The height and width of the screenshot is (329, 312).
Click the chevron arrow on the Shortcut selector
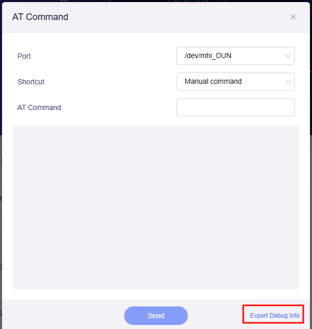pyautogui.click(x=287, y=82)
